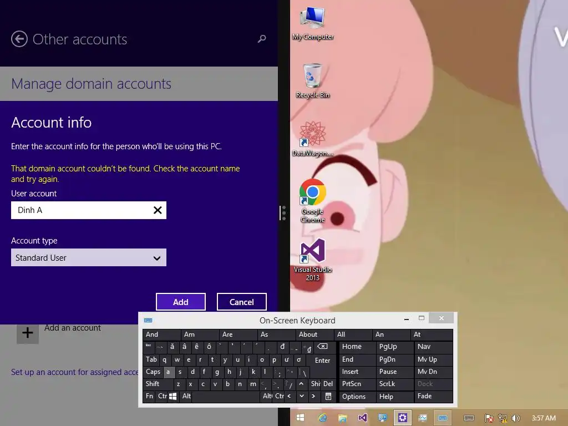Choose the 'Am' text prediction
Viewport: 568px width, 426px height.
(200, 334)
